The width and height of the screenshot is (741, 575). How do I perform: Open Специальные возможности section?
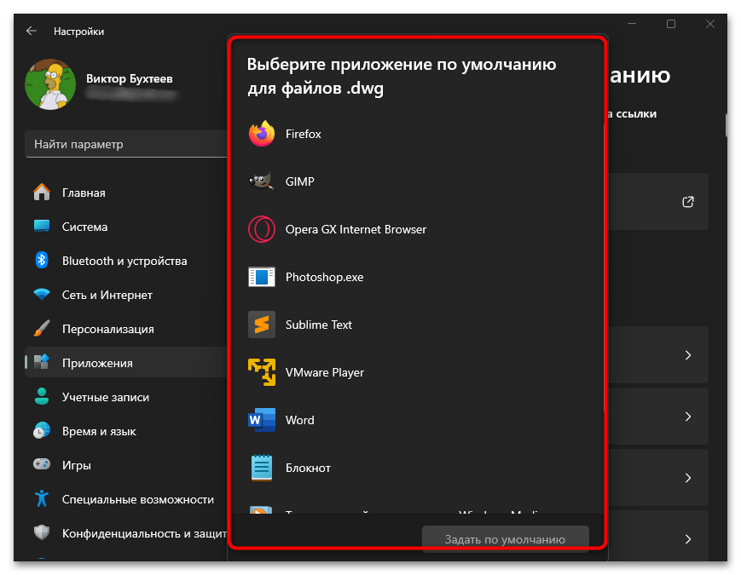click(126, 499)
